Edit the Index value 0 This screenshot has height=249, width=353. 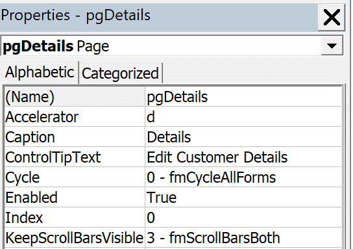243,217
